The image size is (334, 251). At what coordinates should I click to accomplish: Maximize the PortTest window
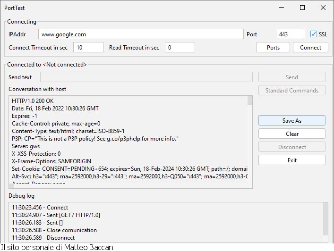(x=302, y=8)
